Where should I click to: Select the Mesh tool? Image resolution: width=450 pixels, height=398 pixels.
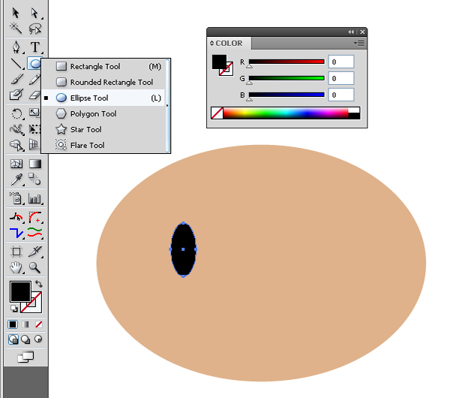(16, 164)
